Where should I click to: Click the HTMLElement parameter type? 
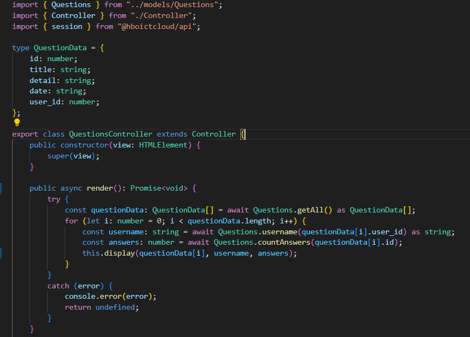163,145
